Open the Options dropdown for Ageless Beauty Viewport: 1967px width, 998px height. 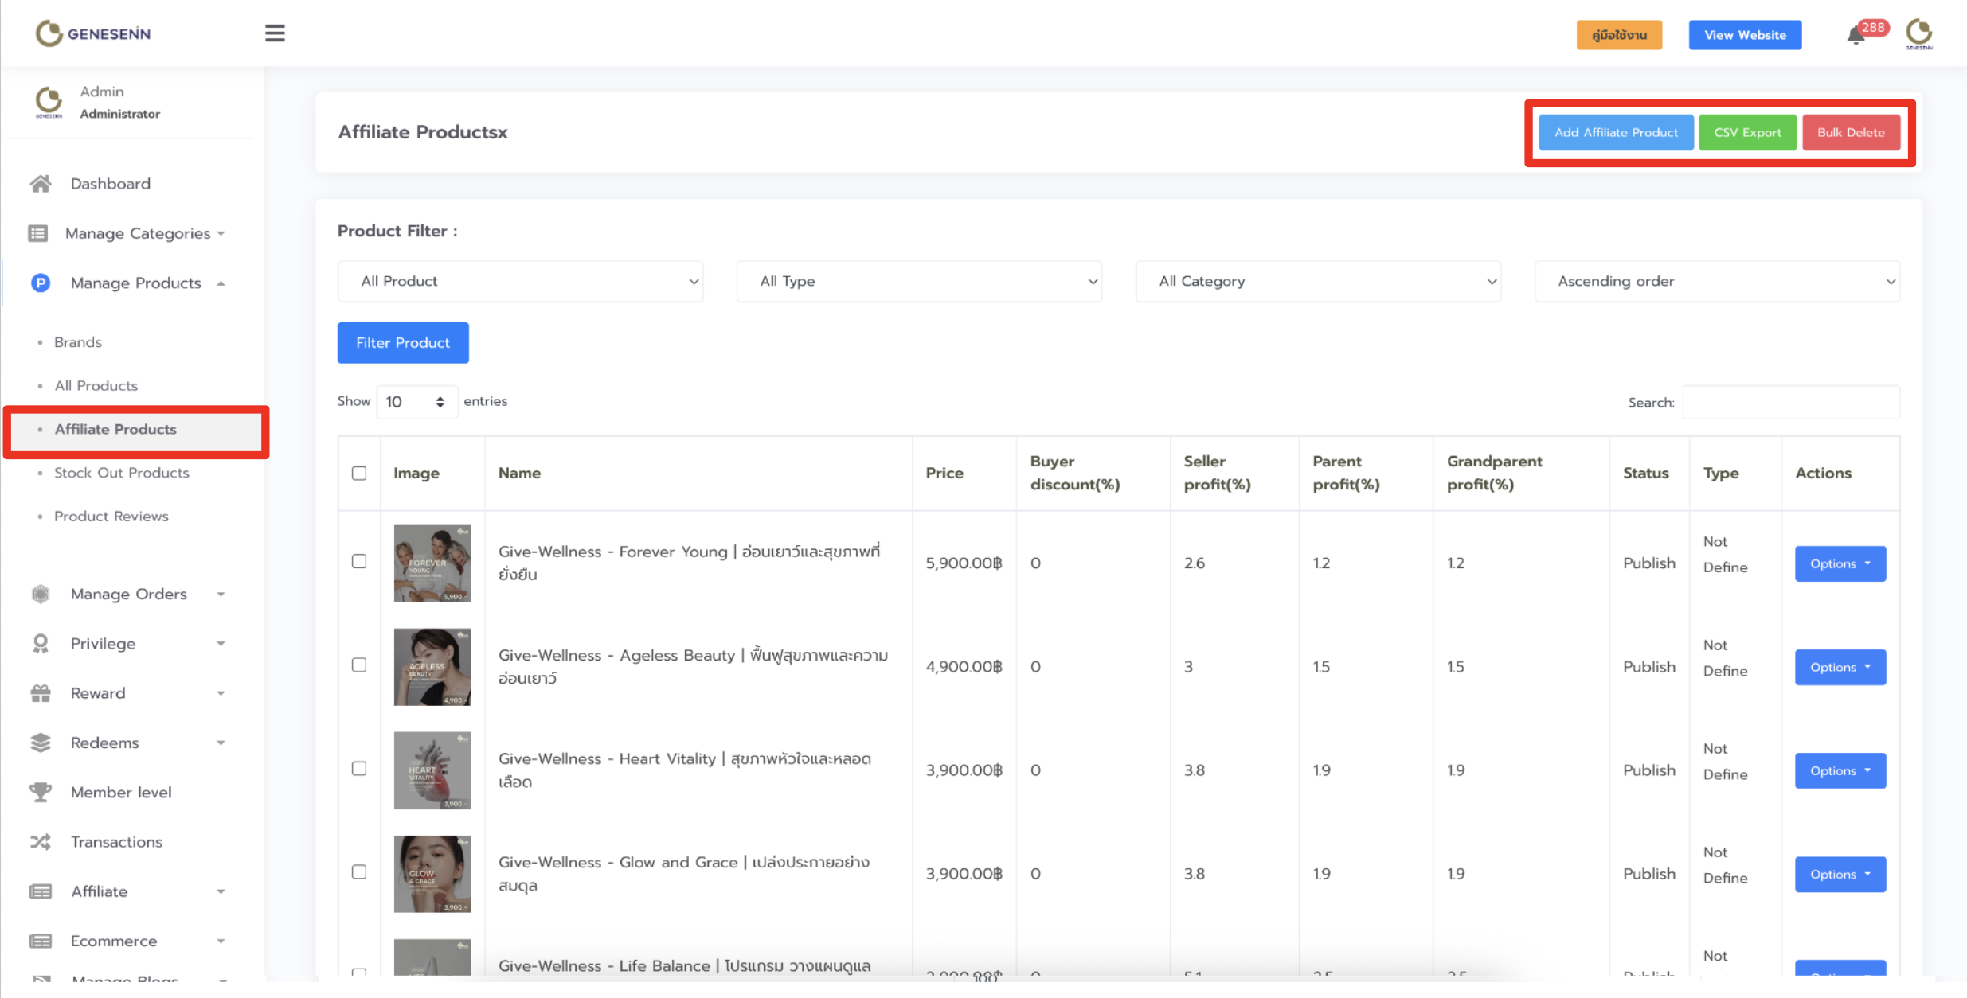tap(1840, 667)
